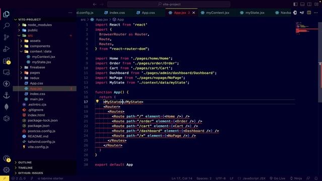This screenshot has width=322, height=181.
Task: Open the Thunder Client lightning icon
Action: pos(7,84)
